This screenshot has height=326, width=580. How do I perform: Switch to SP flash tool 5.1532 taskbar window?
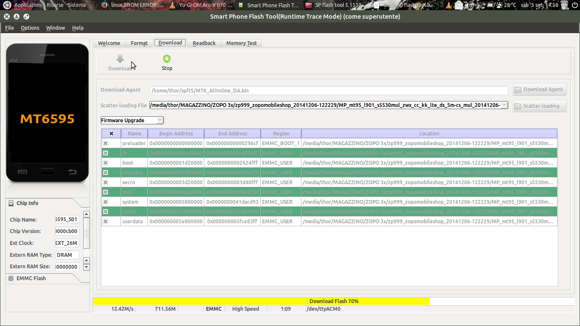337,5
